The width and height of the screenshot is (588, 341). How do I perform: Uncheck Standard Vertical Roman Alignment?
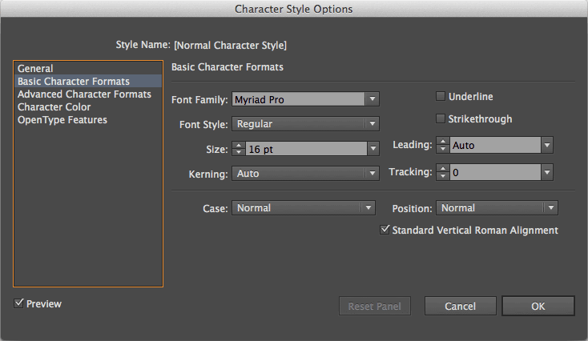385,231
